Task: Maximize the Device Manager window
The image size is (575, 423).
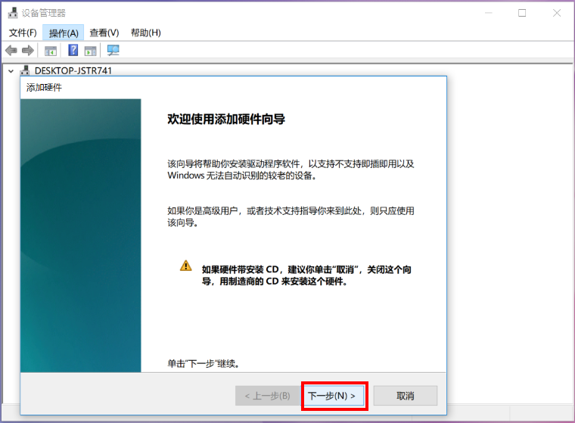Action: tap(522, 13)
